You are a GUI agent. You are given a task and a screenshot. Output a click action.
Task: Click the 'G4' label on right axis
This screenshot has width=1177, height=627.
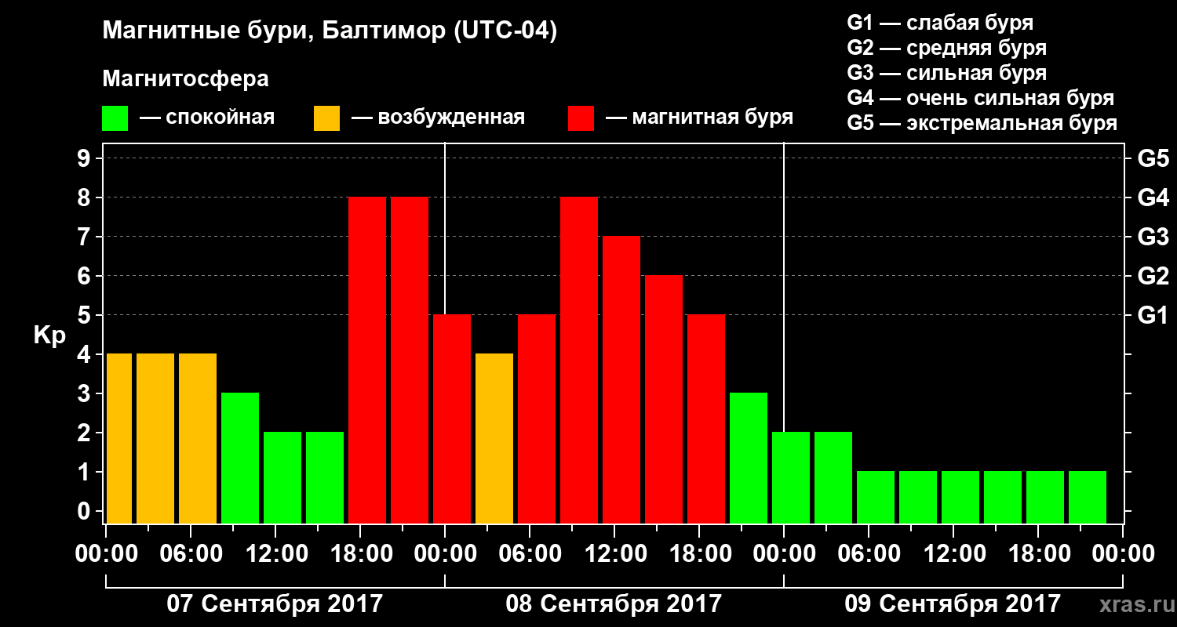coord(1153,198)
